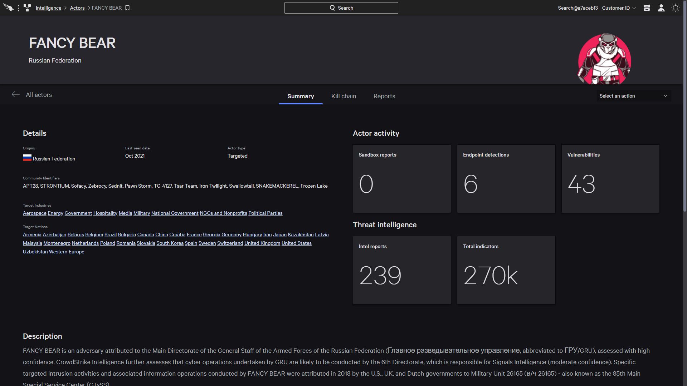The width and height of the screenshot is (687, 386).
Task: Open the United Kingdom target nation link
Action: pos(262,243)
